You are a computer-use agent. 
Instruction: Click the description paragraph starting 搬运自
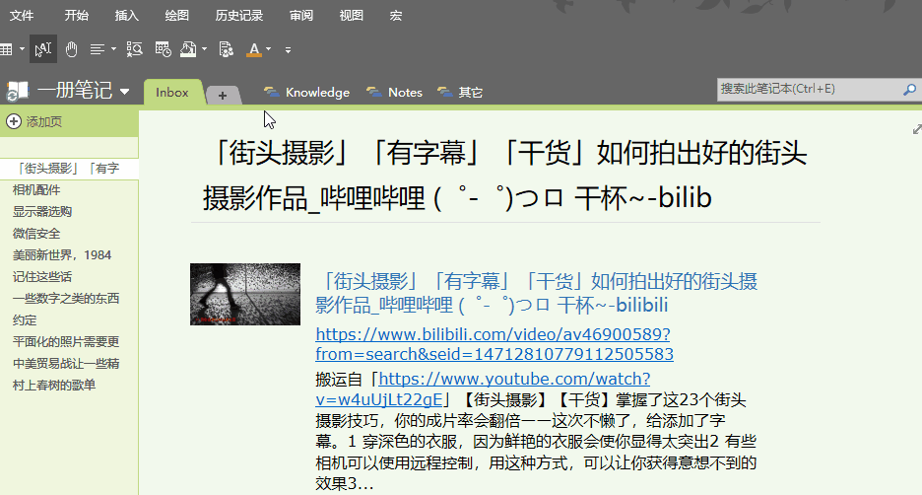coord(536,431)
